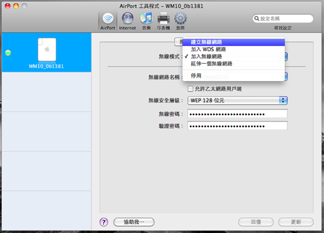Minimize the window with yellow button
The image size is (324, 233).
(16, 6)
